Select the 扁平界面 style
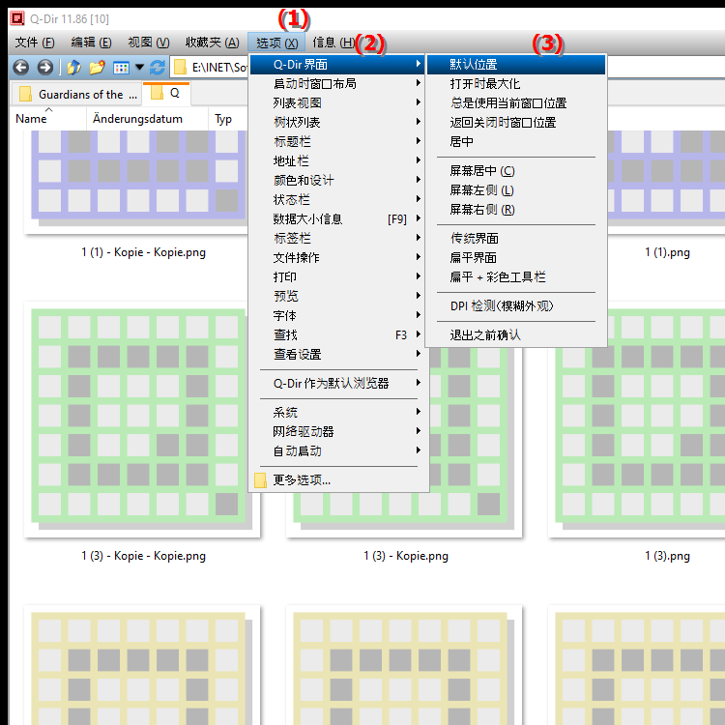Viewport: 725px width, 725px height. (516, 258)
